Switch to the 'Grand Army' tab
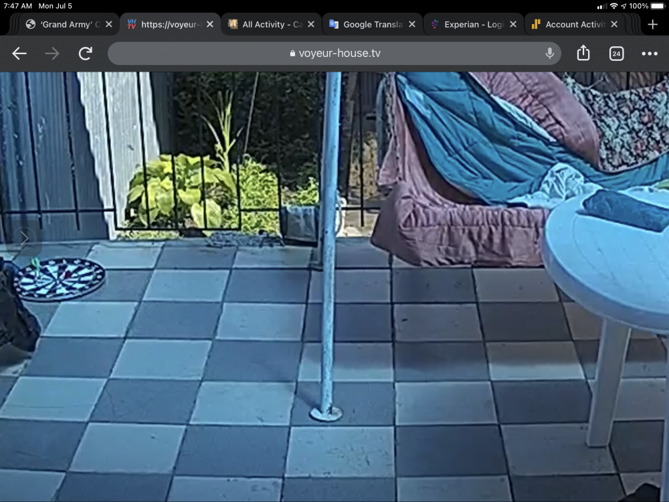The height and width of the screenshot is (502, 669). (63, 24)
